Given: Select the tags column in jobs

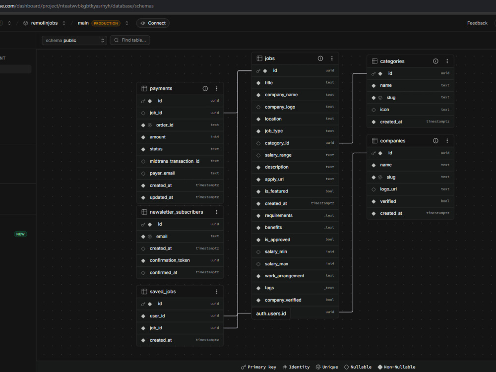Looking at the screenshot, I should pyautogui.click(x=295, y=288).
